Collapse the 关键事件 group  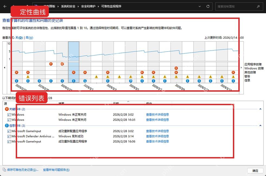[260, 109]
